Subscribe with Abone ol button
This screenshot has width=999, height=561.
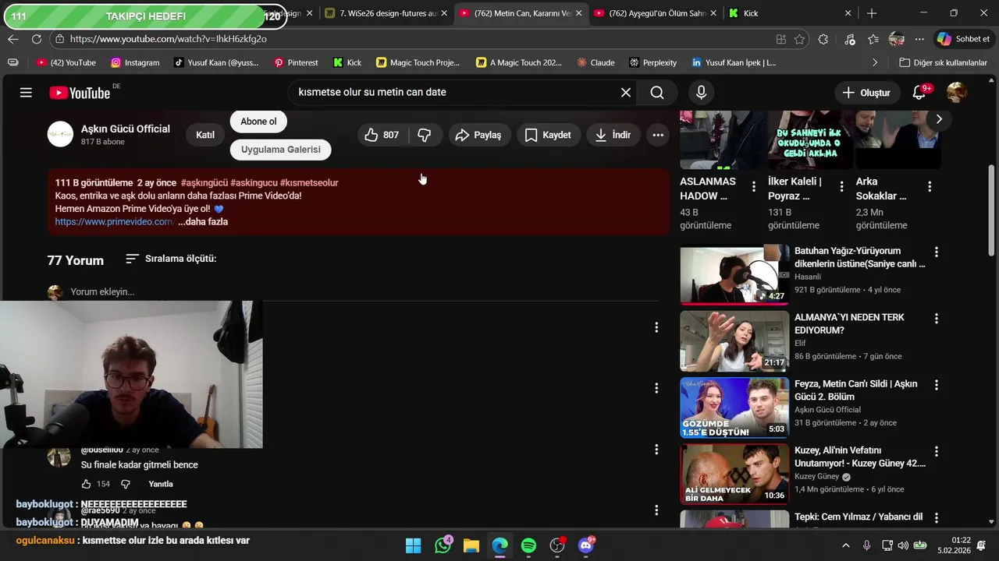pos(258,122)
